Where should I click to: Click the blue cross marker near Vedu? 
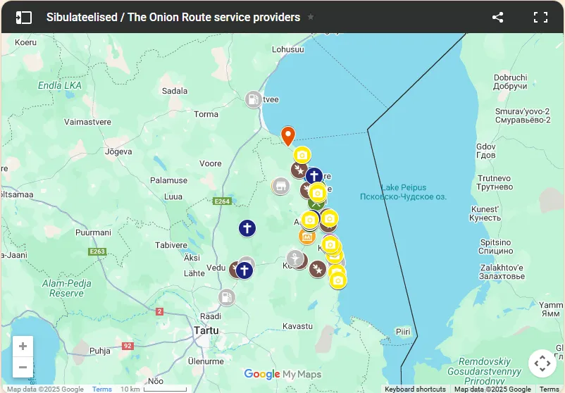coord(244,270)
